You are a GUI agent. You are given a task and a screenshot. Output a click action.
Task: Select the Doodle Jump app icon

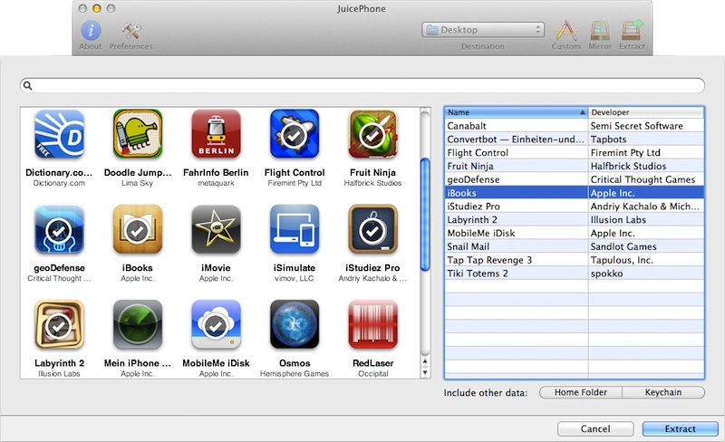tap(138, 134)
